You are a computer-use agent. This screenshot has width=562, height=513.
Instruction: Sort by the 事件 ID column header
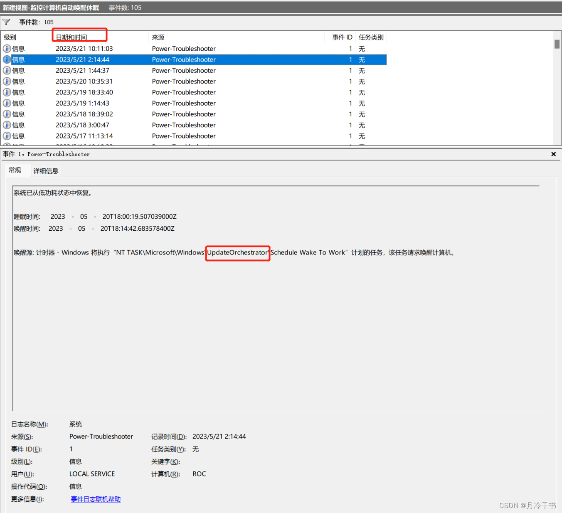[340, 37]
